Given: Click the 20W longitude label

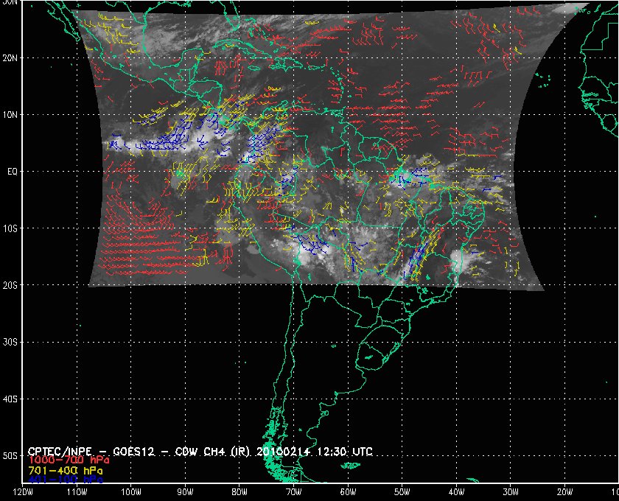Looking at the screenshot, I should (564, 491).
